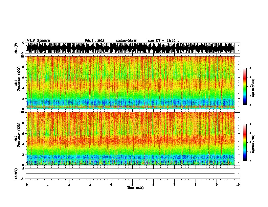Screen dimensions: 268x207
Task: Click the "ch.1 Frequency (kHz)" axis label
Action: tap(17, 78)
